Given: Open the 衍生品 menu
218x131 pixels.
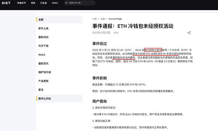Looking at the screenshot, I should pos(44,3).
